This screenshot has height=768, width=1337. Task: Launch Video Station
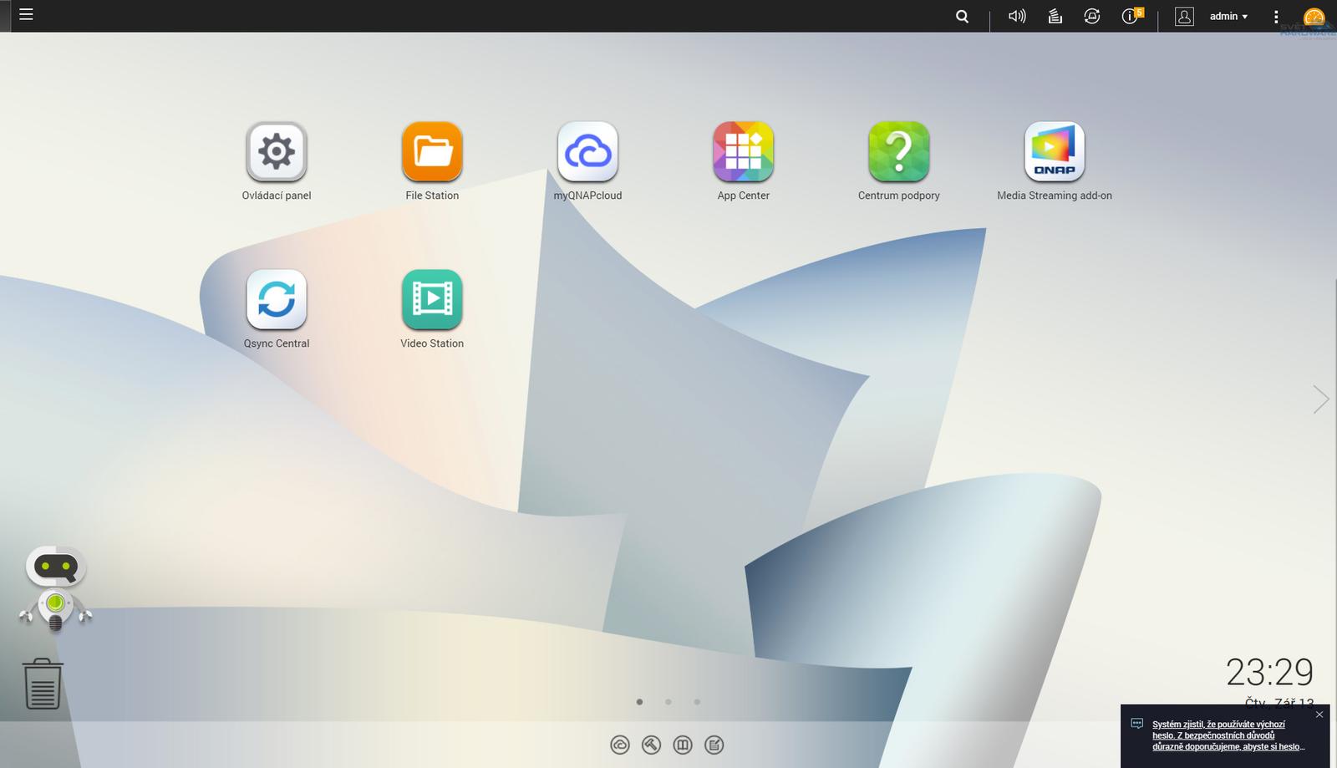[432, 300]
